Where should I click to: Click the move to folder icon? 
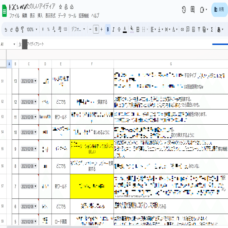[x=66, y=7]
